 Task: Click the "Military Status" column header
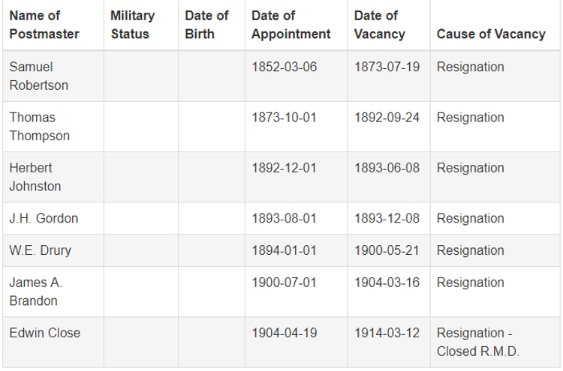[132, 25]
